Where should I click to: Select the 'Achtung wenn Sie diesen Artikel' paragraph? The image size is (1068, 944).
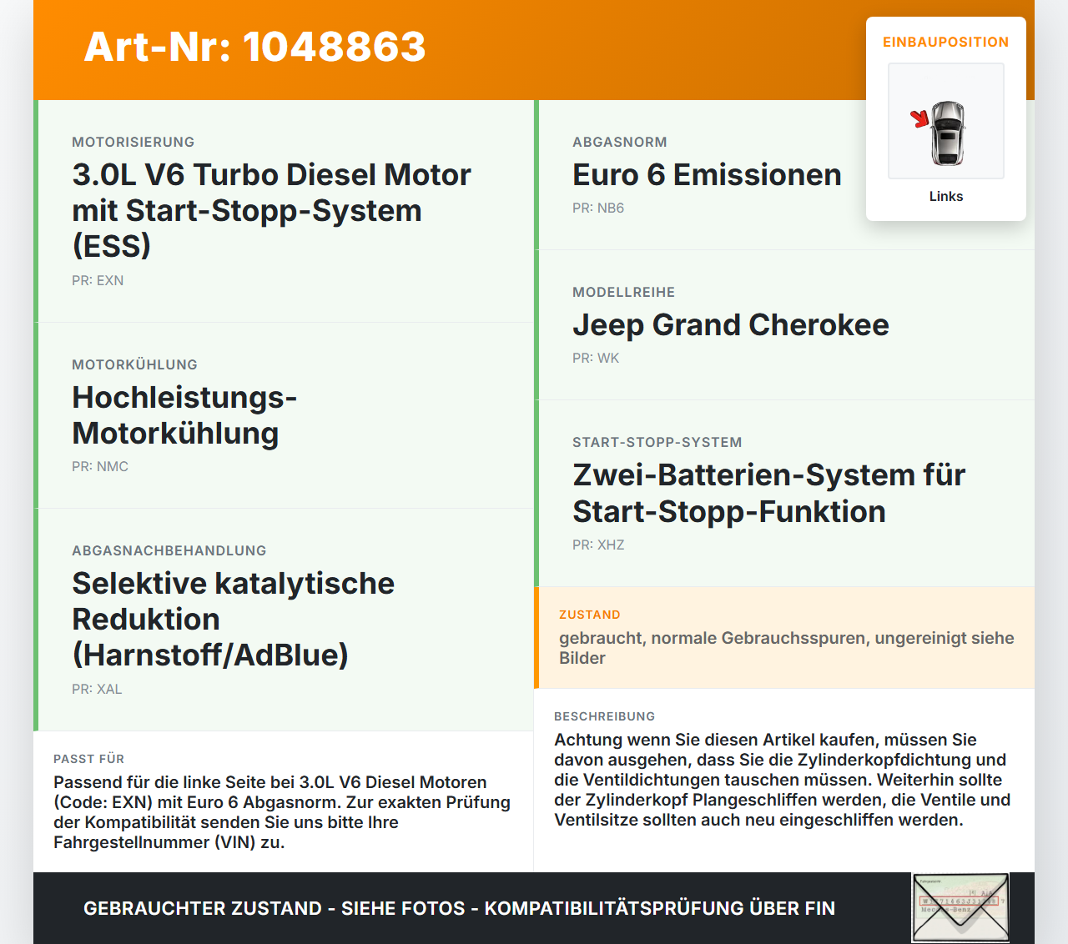click(782, 780)
